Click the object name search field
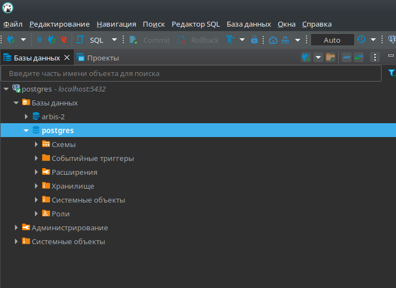 coord(191,73)
